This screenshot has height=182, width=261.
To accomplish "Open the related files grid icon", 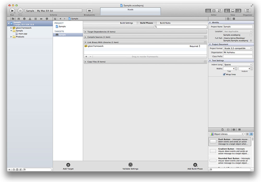I will click(55, 19).
